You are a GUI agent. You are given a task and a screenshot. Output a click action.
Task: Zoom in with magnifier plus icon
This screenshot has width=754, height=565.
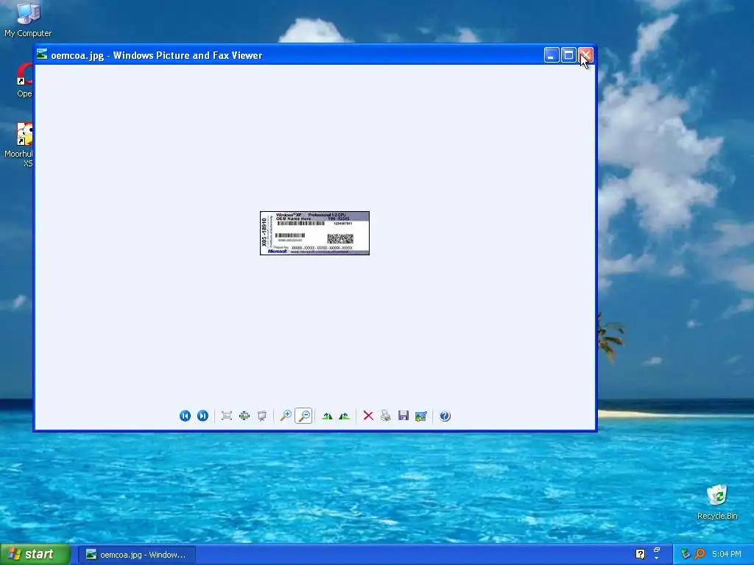pos(286,416)
